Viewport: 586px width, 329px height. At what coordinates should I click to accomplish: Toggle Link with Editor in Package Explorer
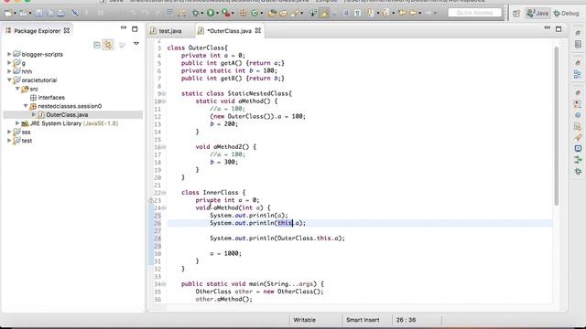[108, 45]
